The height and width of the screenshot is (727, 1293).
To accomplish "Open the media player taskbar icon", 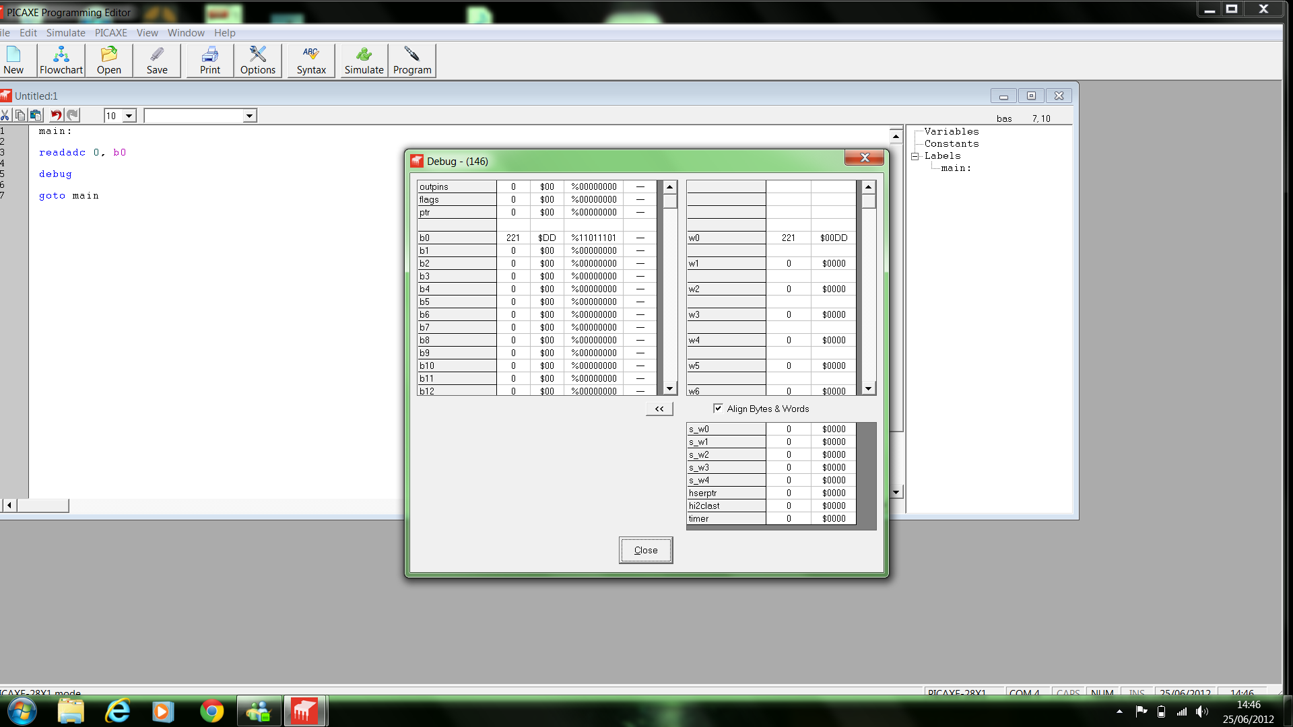I will (162, 712).
